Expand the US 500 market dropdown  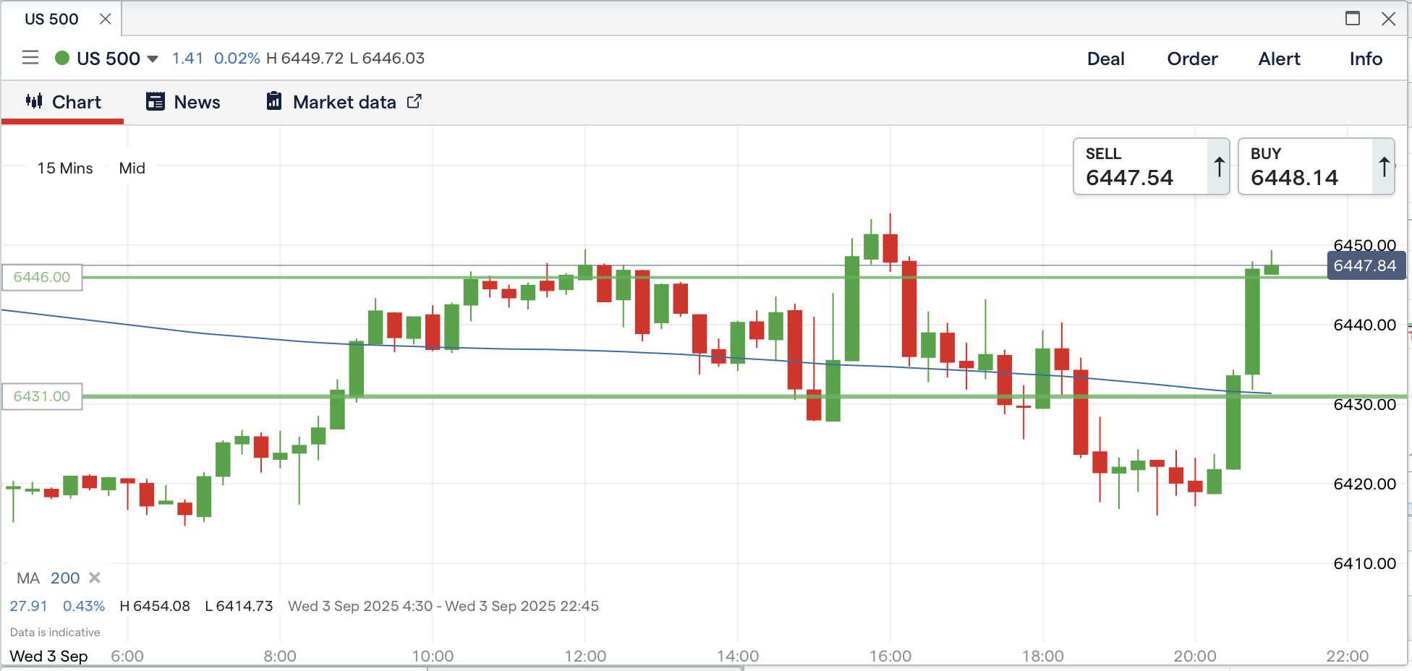[x=153, y=59]
